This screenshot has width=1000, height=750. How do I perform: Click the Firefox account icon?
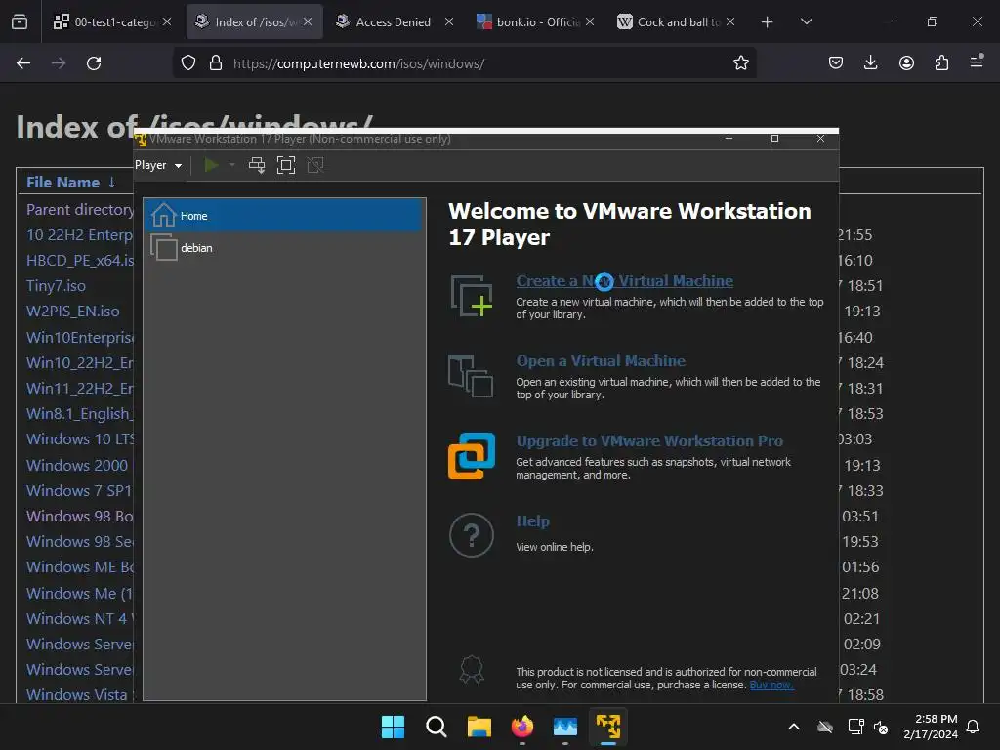coord(906,62)
